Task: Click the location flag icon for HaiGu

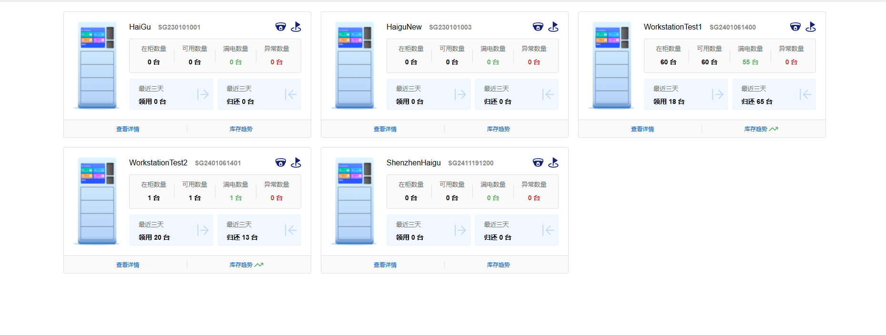Action: click(x=296, y=27)
